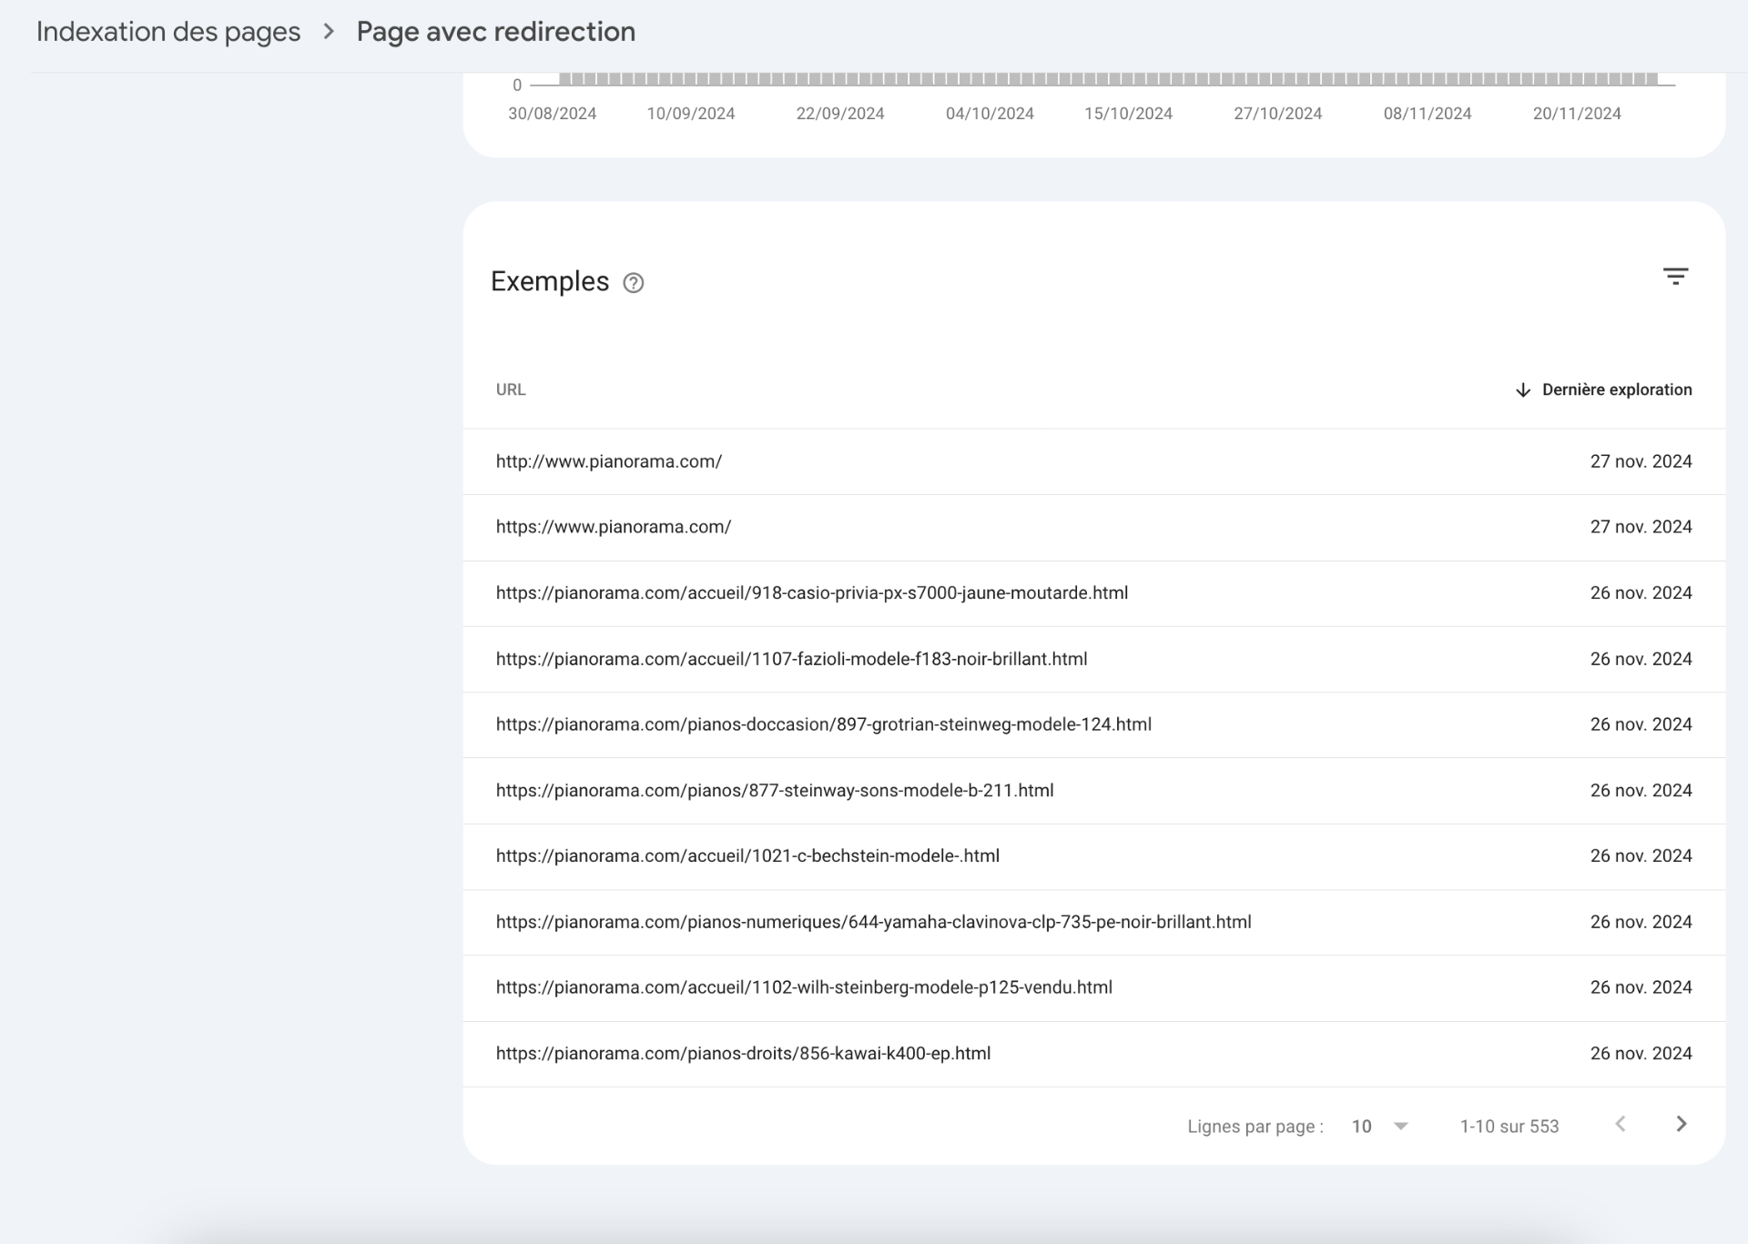Open the c-bechstein-modele URL row
The width and height of the screenshot is (1748, 1244).
point(747,856)
